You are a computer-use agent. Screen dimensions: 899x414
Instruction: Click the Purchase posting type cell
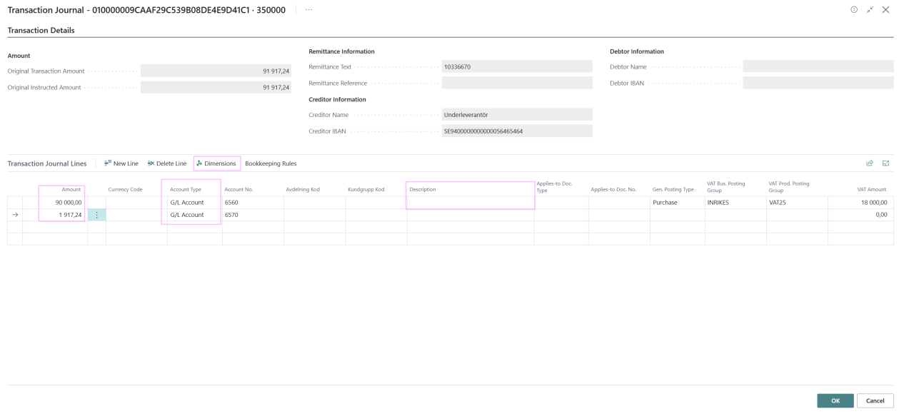(x=677, y=203)
